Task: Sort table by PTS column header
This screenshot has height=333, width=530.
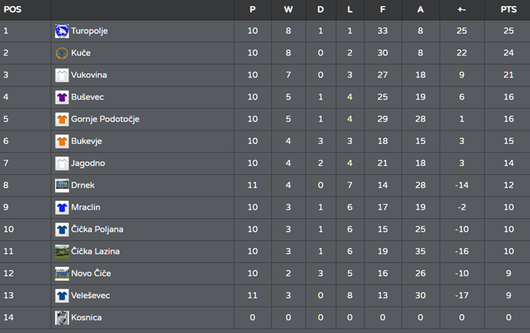Action: 508,10
